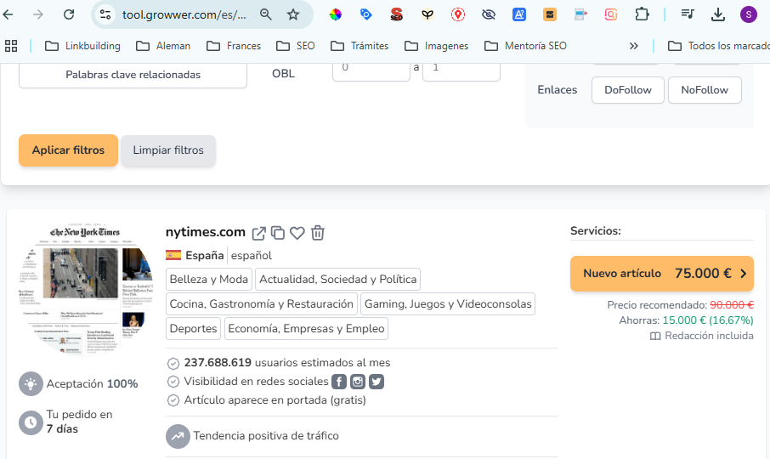Viewport: 770px width, 459px height.
Task: Show more bookmarks with the double chevron
Action: 634,46
